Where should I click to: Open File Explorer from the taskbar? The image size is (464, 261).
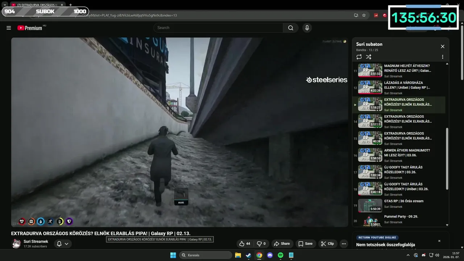(238, 255)
